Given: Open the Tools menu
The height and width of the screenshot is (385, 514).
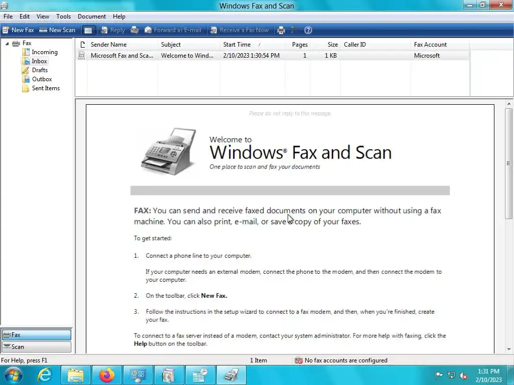Looking at the screenshot, I should click(63, 17).
